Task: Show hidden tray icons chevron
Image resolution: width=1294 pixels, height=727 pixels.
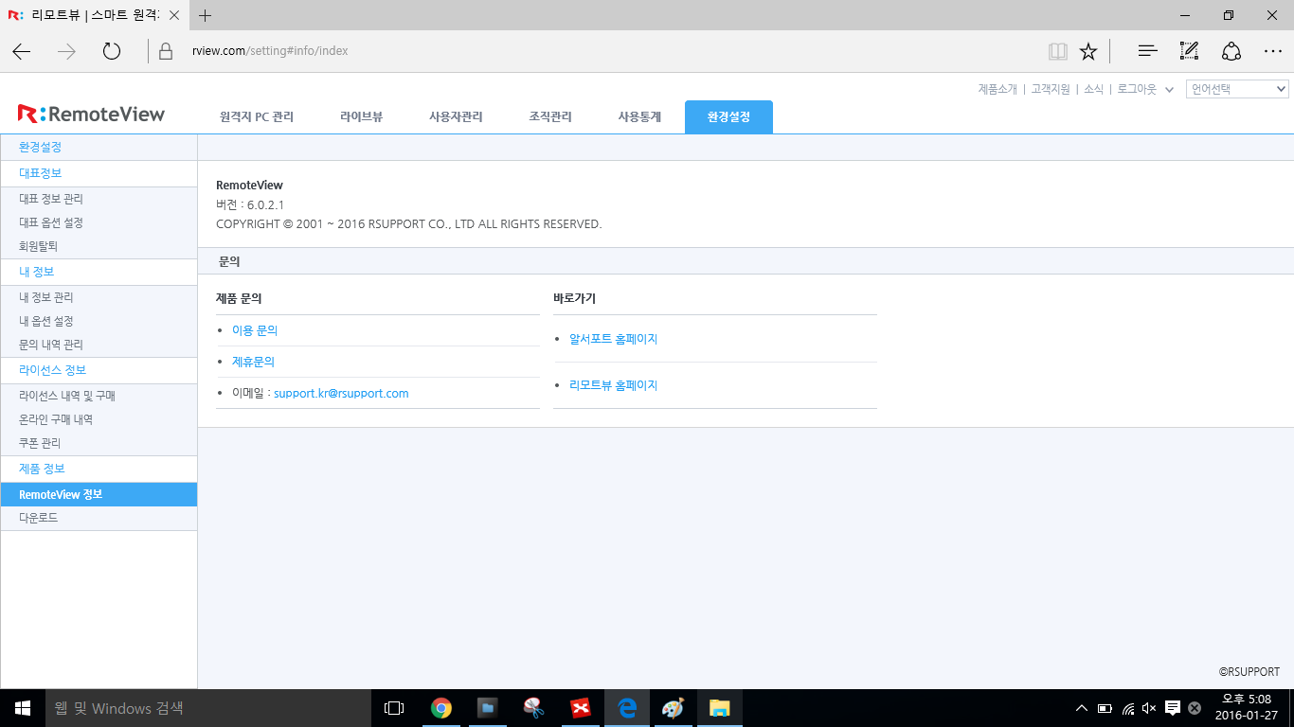Action: (1082, 708)
